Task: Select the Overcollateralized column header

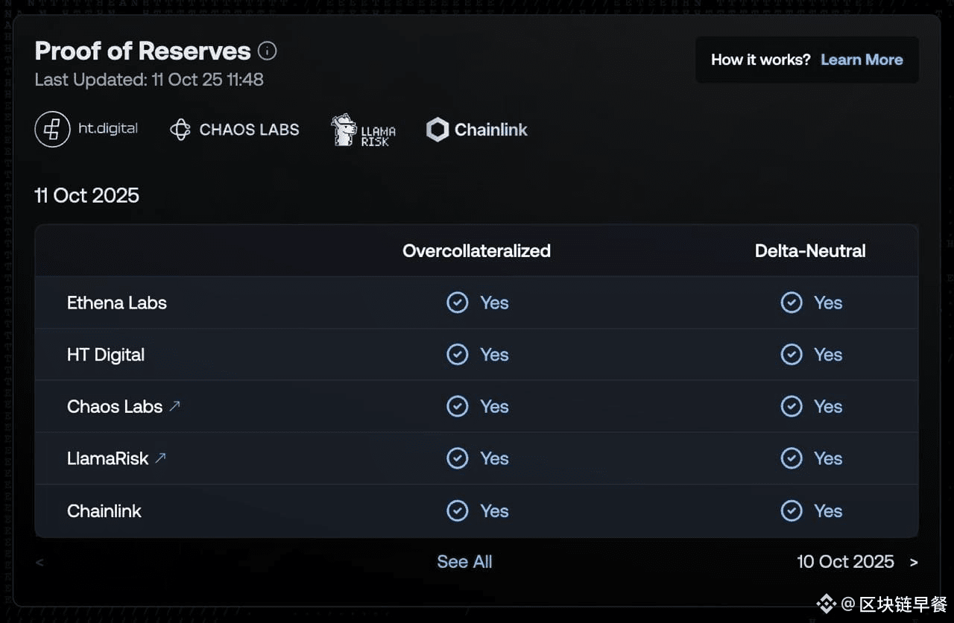Action: pos(476,251)
